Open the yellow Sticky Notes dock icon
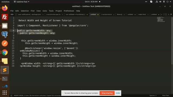Screen dimensions: 173x97 (5, 61)
